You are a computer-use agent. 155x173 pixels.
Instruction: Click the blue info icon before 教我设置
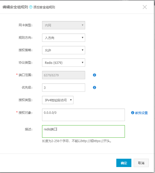[132, 113]
